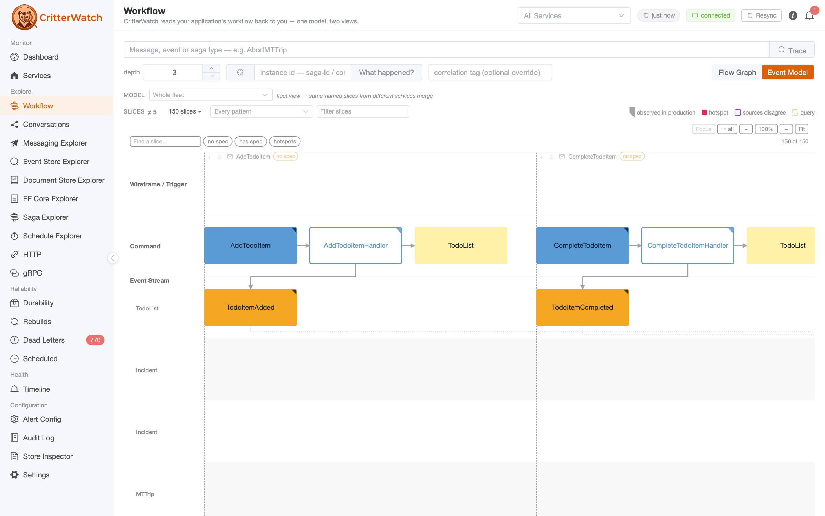Click the instance target crosshair icon
The image size is (825, 516).
coord(240,72)
